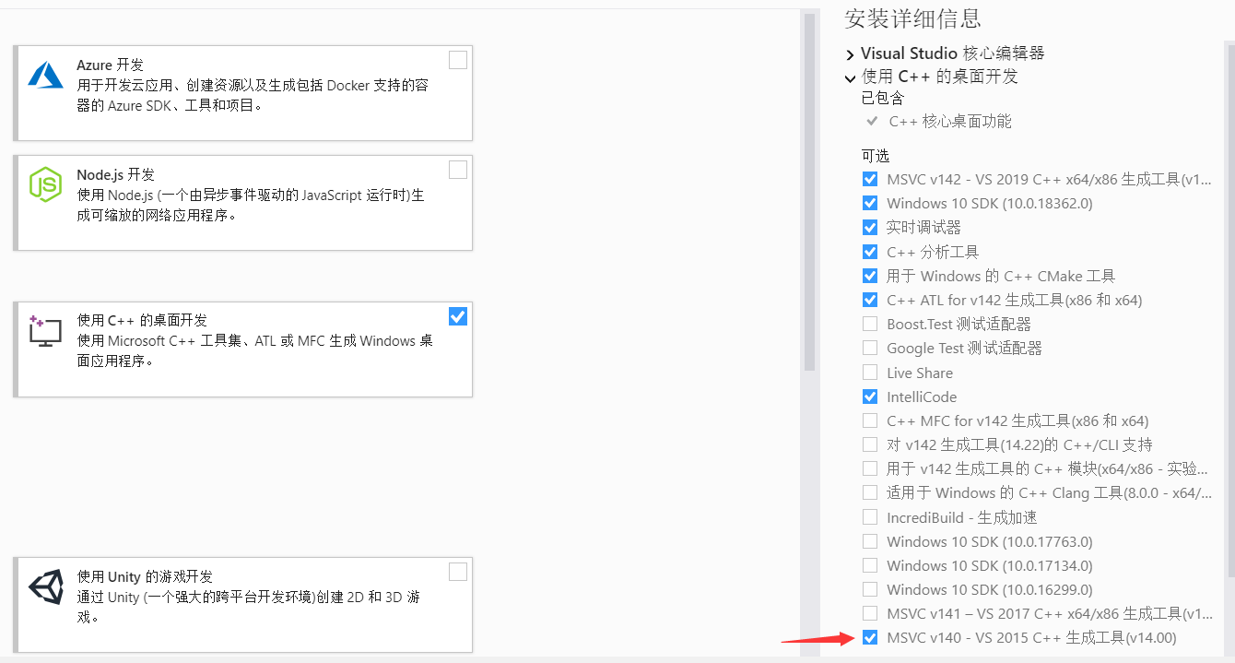Viewport: 1235px width, 663px height.
Task: Check C++ MFC for v142 生成工具
Action: (x=870, y=420)
